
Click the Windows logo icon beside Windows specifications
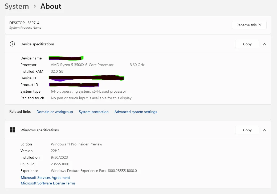tap(12, 130)
